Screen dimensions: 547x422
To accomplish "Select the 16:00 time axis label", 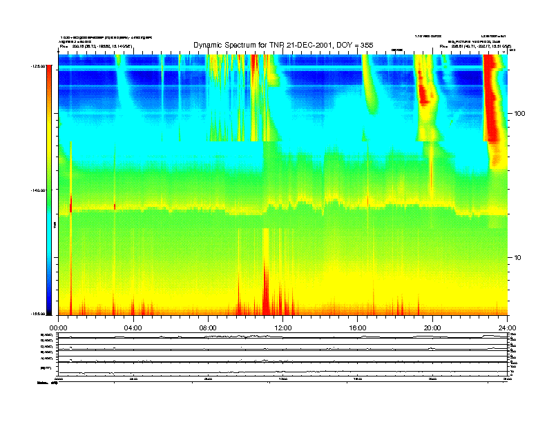I will click(x=358, y=328).
